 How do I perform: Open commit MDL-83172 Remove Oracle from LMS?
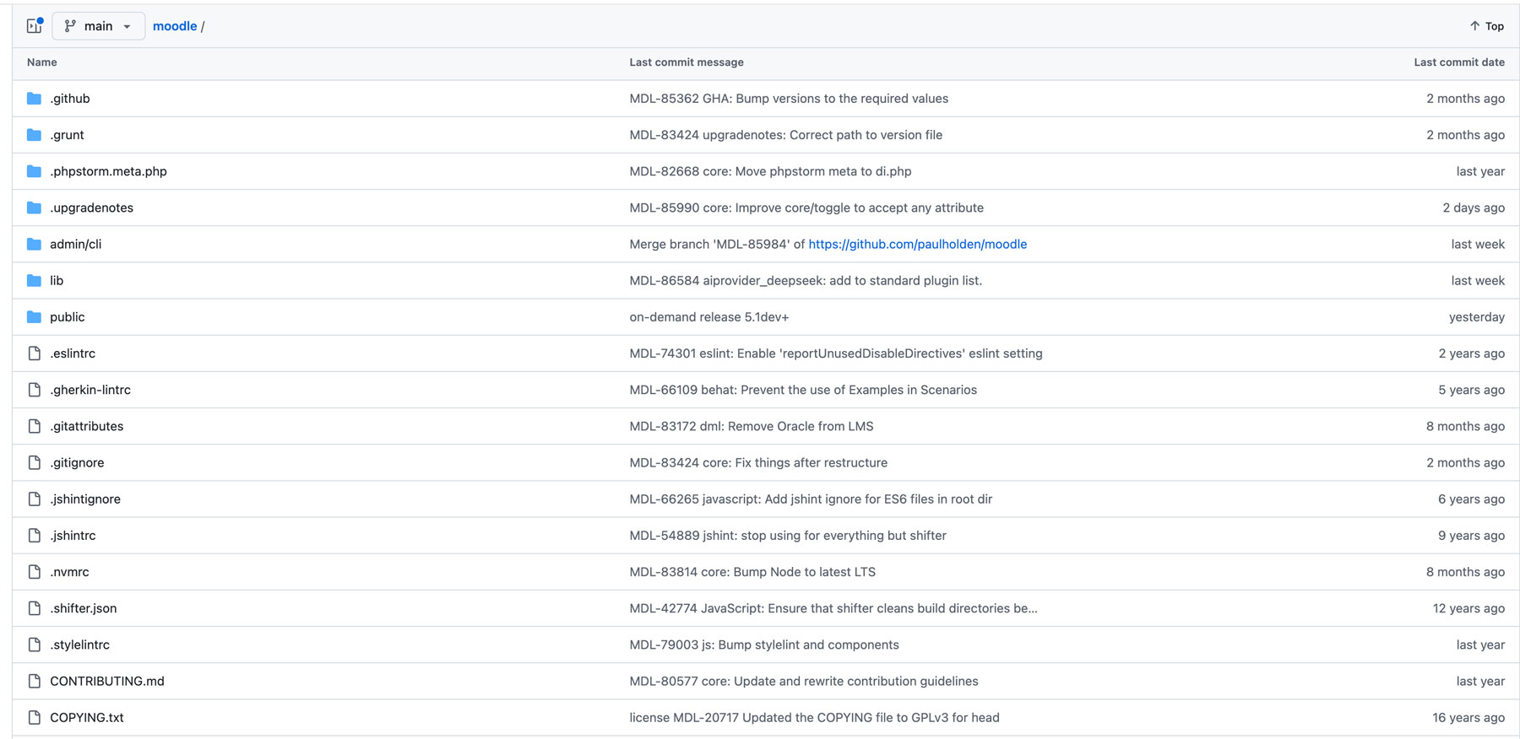[x=752, y=426]
